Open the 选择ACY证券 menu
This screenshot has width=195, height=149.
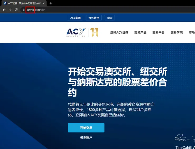[119, 32]
